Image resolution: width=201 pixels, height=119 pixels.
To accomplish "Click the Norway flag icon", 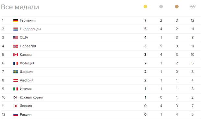I will coord(16,46).
